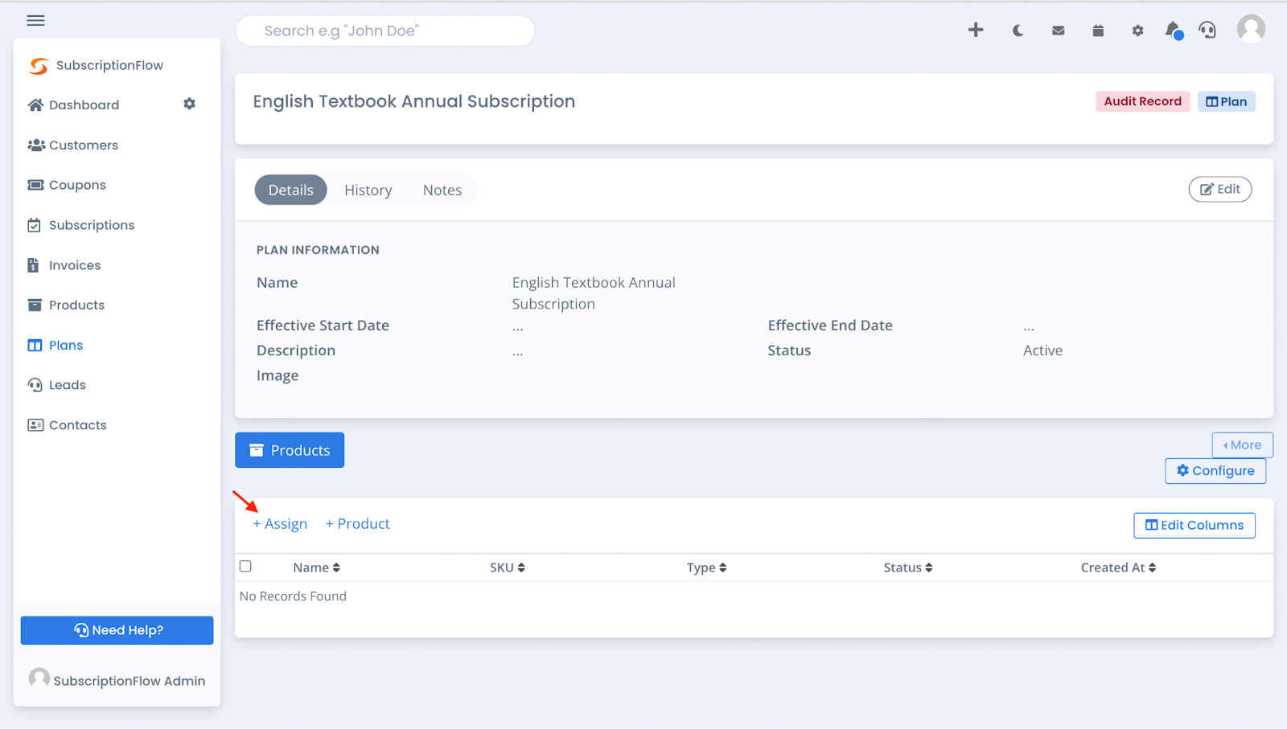Open Subscriptions in sidebar
The image size is (1287, 729).
(x=81, y=225)
